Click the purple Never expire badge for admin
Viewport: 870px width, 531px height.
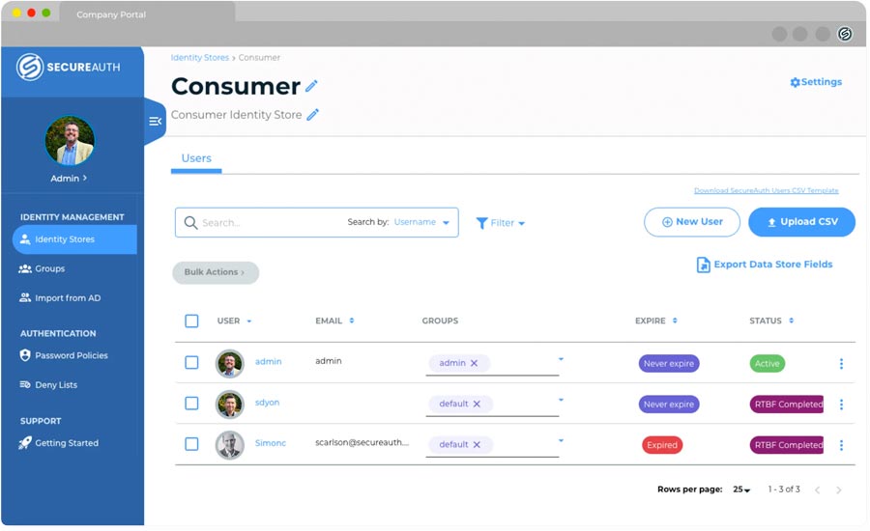click(x=668, y=364)
